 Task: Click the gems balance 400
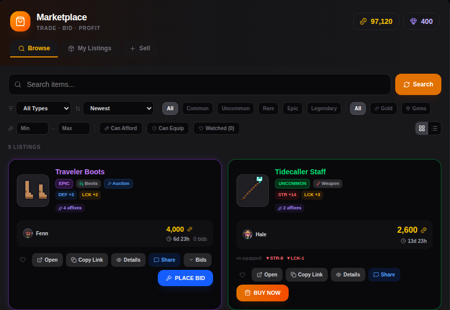(421, 21)
